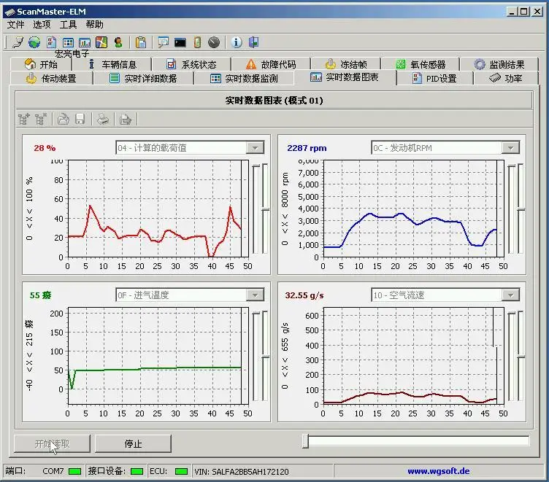Viewport: 549px width, 482px height.
Task: Click the horizontal playback slider at bottom
Action: [x=416, y=441]
